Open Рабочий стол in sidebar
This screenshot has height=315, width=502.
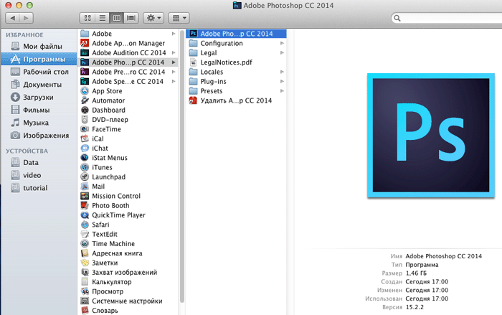[x=39, y=72]
